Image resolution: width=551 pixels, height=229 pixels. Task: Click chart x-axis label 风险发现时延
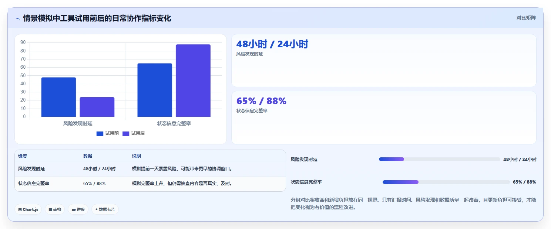(x=78, y=123)
